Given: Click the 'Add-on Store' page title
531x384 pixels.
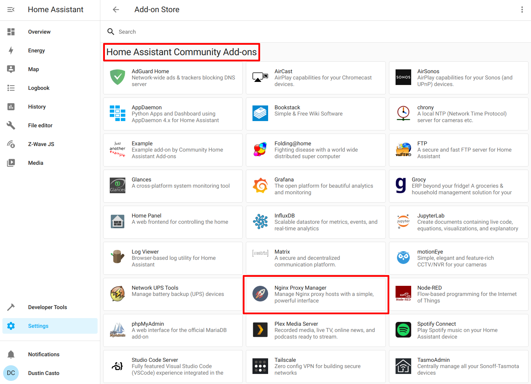Looking at the screenshot, I should pos(157,10).
